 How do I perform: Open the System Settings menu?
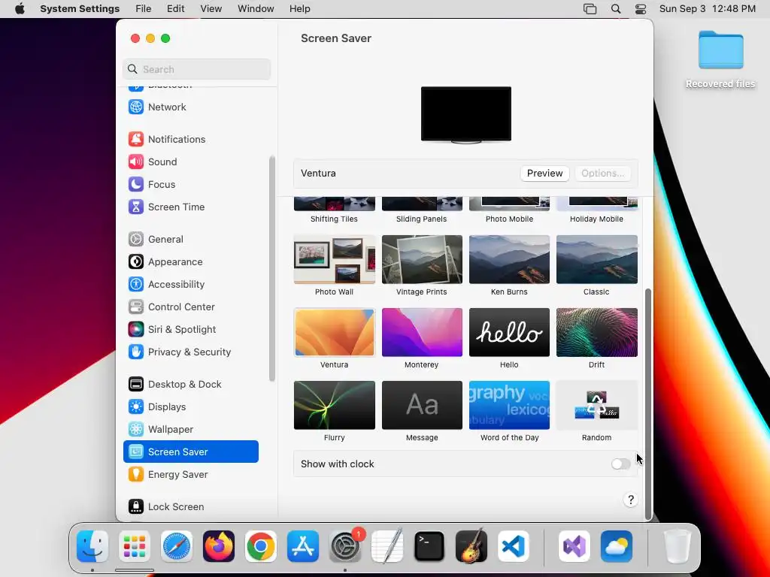tap(80, 9)
